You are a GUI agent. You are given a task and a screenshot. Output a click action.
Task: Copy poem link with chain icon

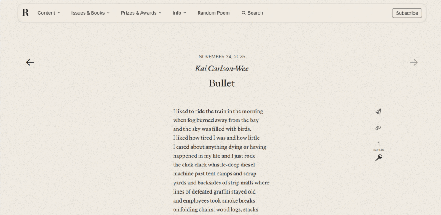(x=378, y=128)
